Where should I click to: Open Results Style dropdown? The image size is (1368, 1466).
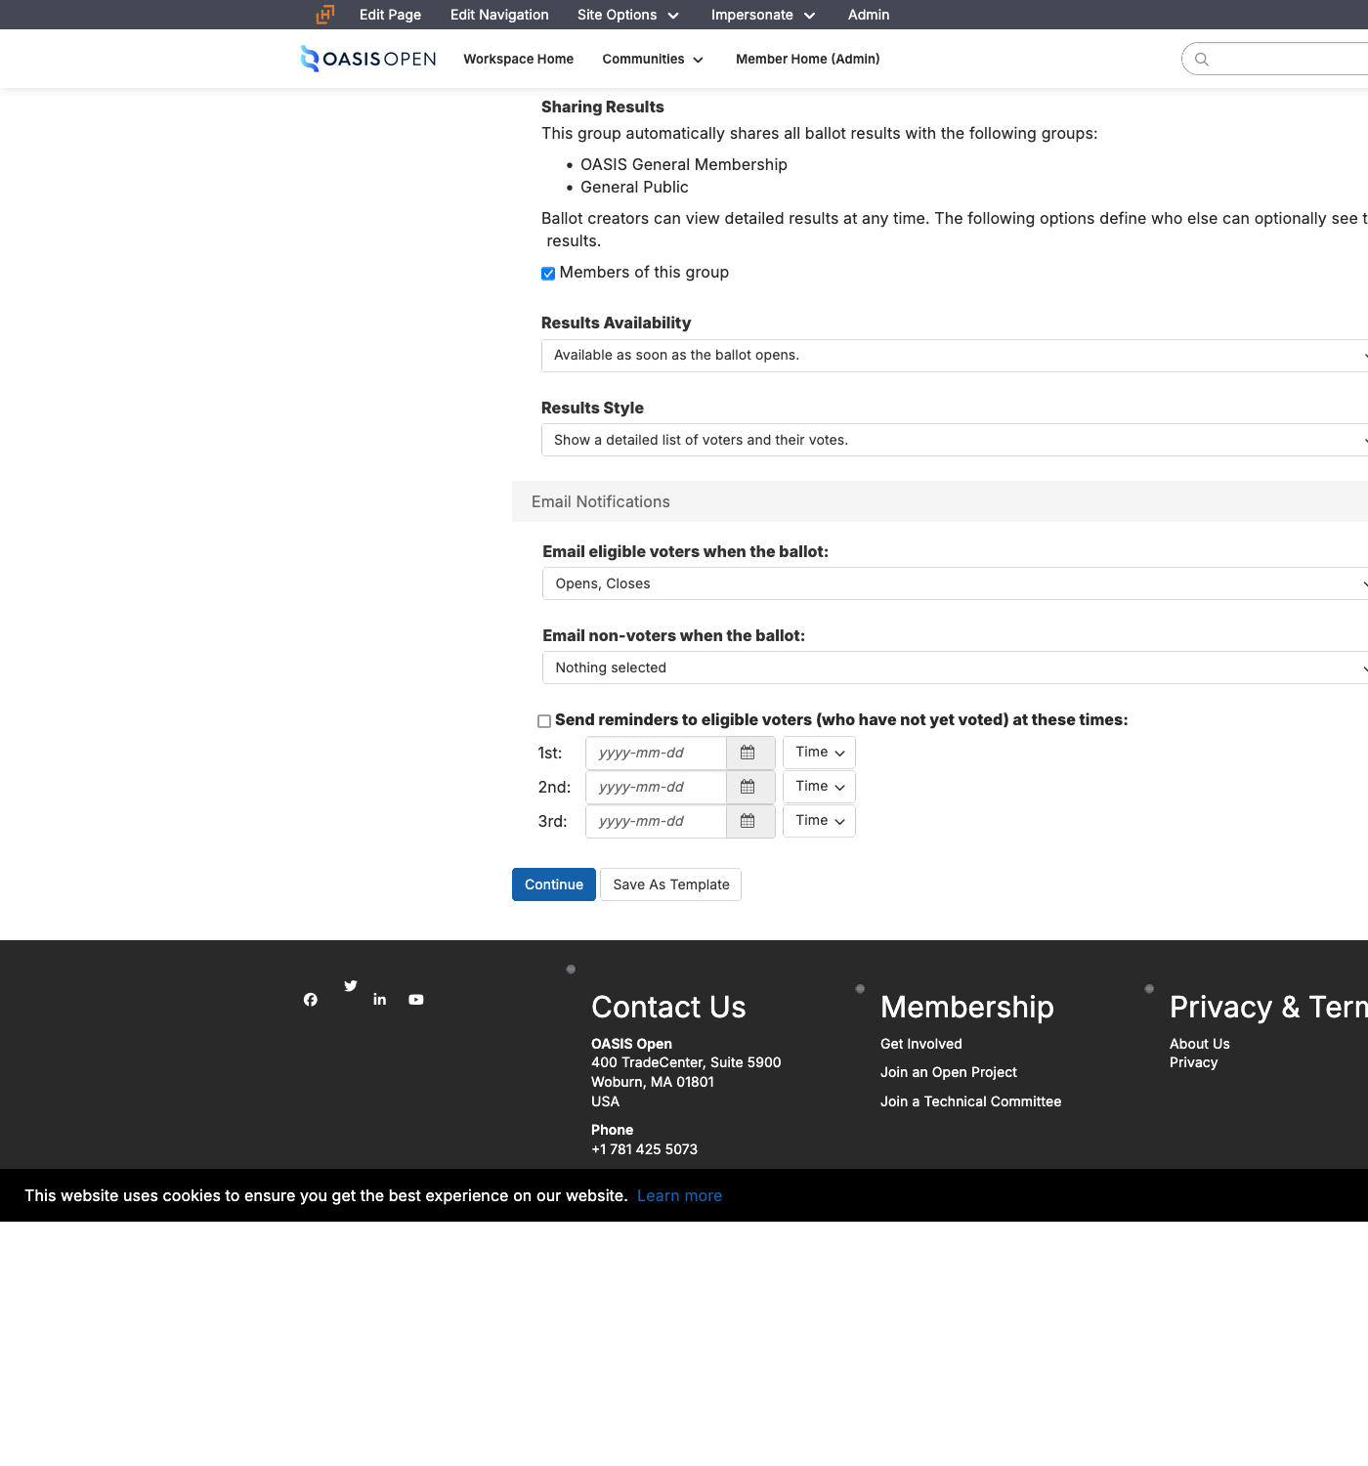point(955,440)
